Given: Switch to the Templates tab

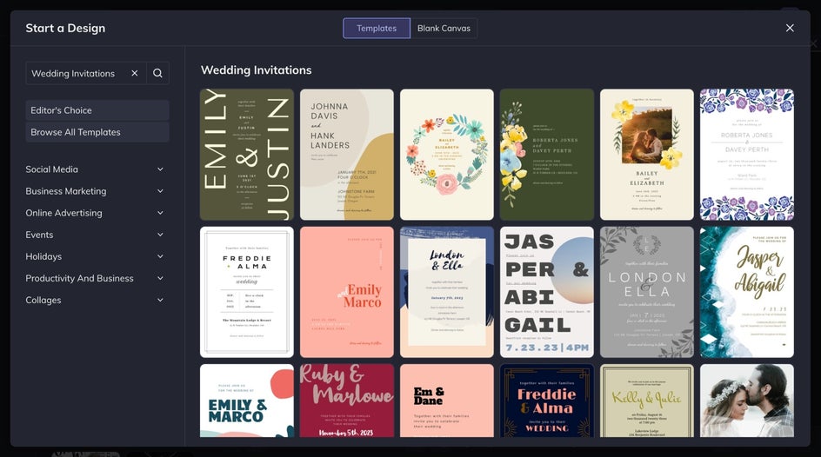Looking at the screenshot, I should coord(377,28).
